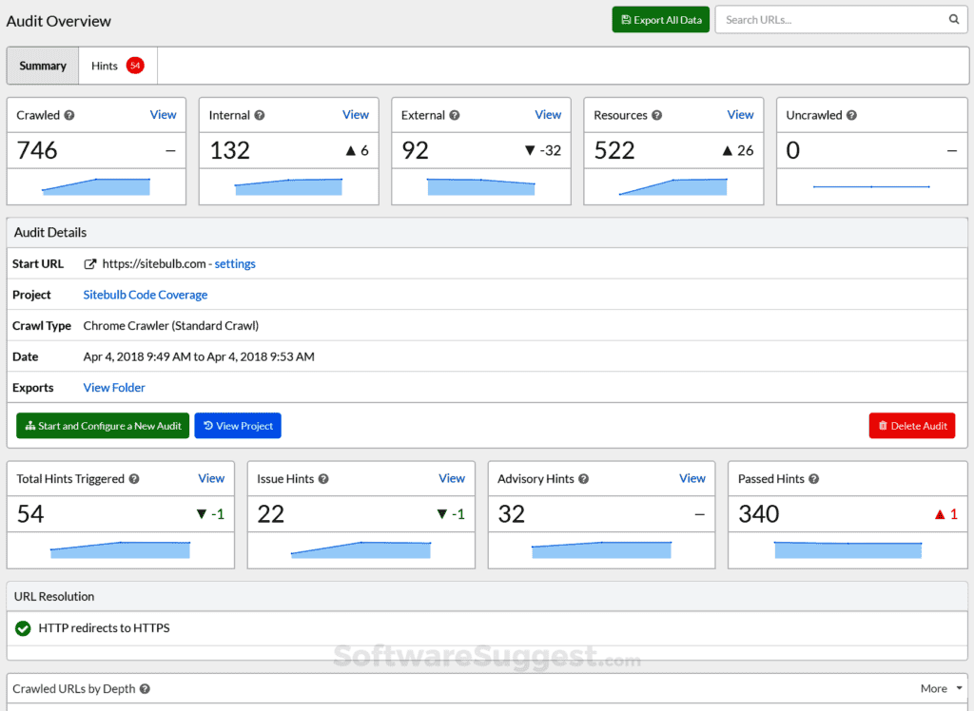Click Chrome Crawler (Standard Crawl) text
The image size is (974, 711).
[x=171, y=326]
